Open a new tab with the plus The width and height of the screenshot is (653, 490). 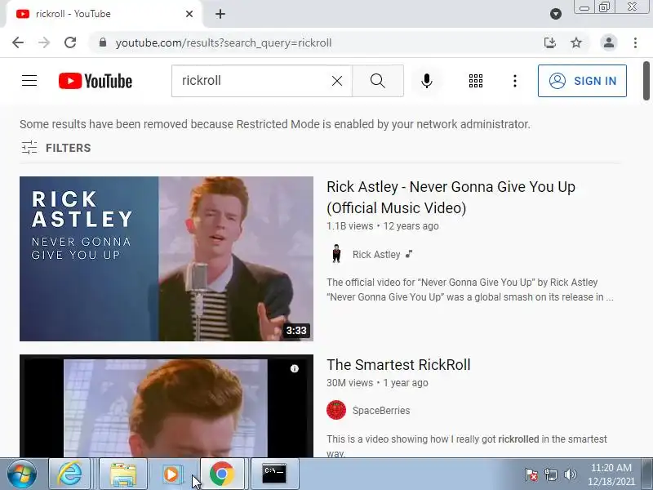point(220,14)
